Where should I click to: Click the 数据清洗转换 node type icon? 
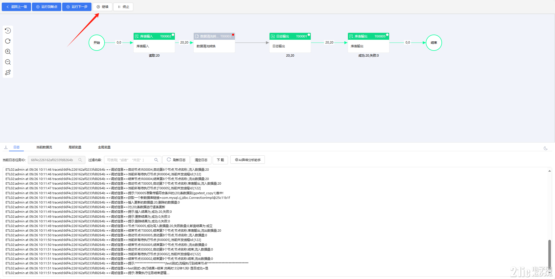(x=197, y=36)
